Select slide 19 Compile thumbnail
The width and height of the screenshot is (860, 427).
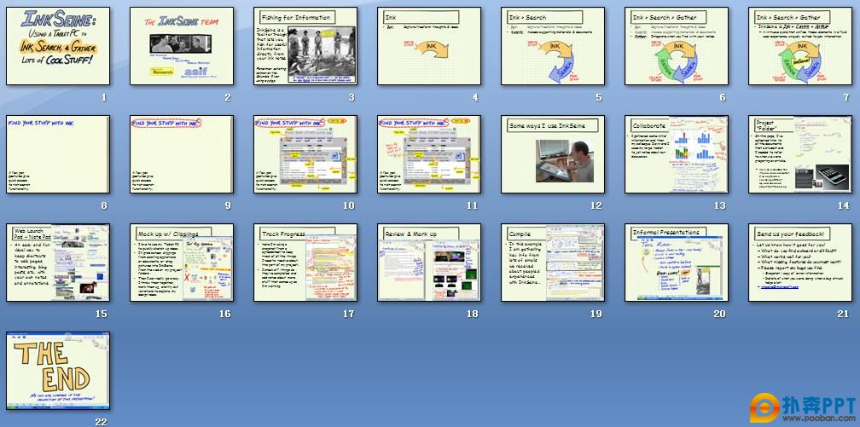tap(553, 262)
